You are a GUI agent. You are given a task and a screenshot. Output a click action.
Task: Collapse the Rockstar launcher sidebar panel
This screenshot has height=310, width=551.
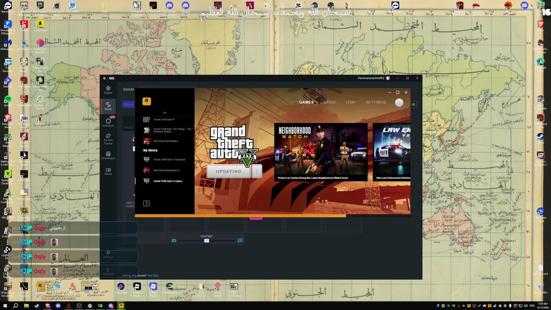click(146, 203)
